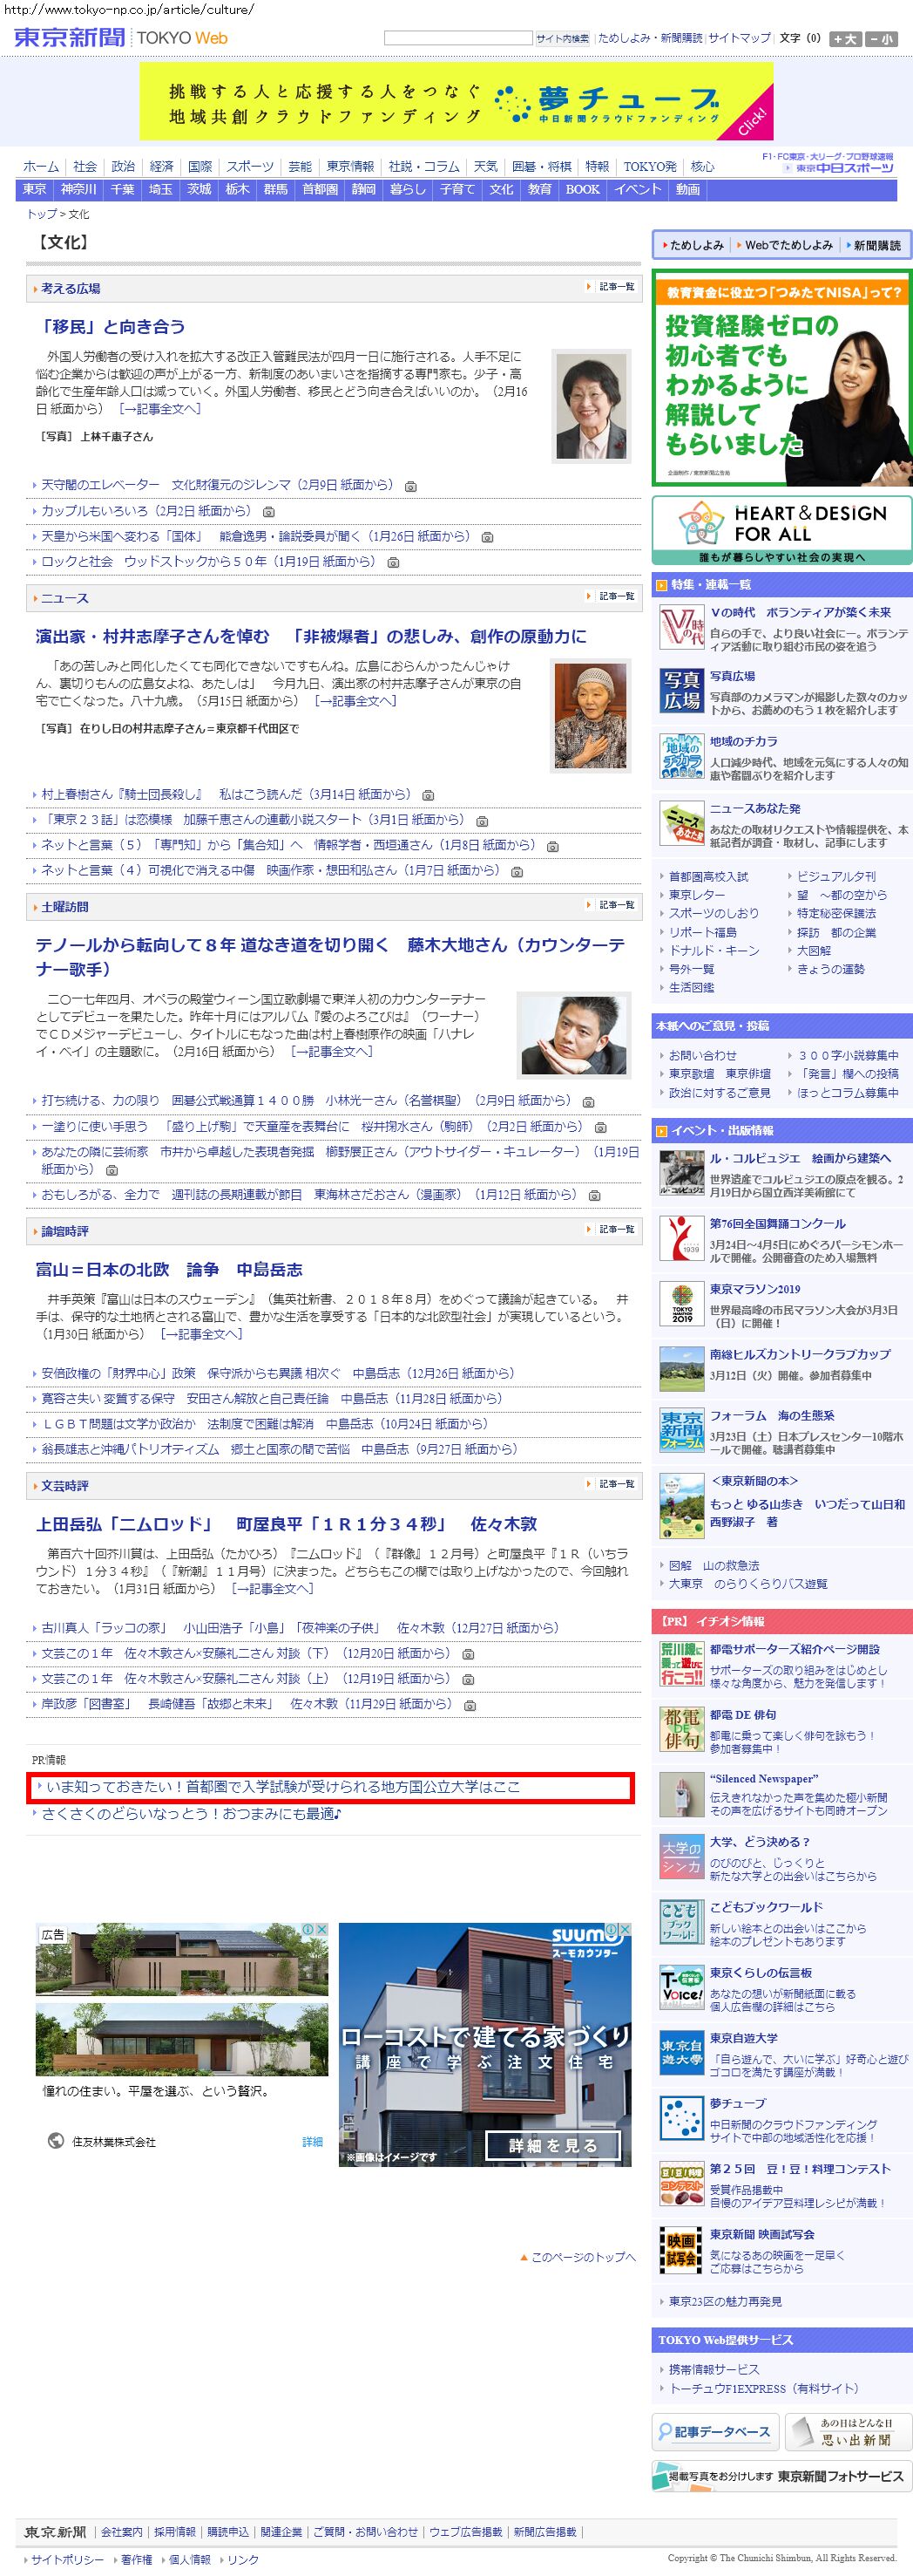Open the 富山=日本の北欧 headline

170,1270
